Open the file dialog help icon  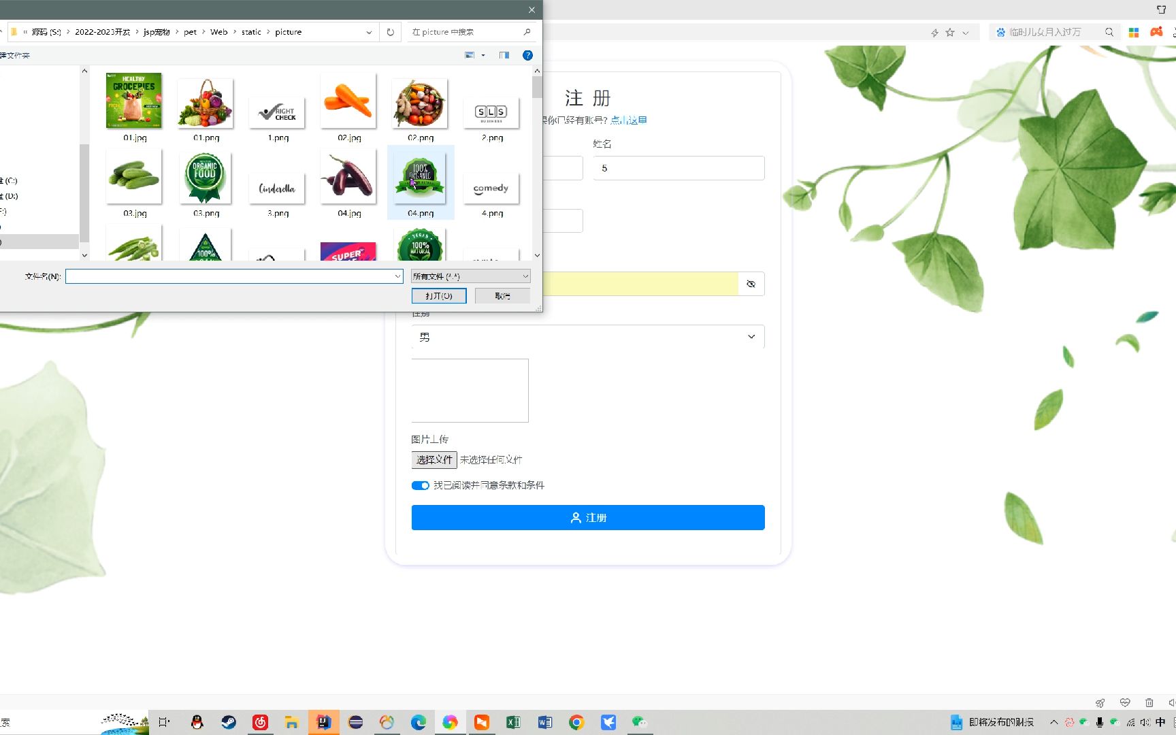[x=527, y=55]
